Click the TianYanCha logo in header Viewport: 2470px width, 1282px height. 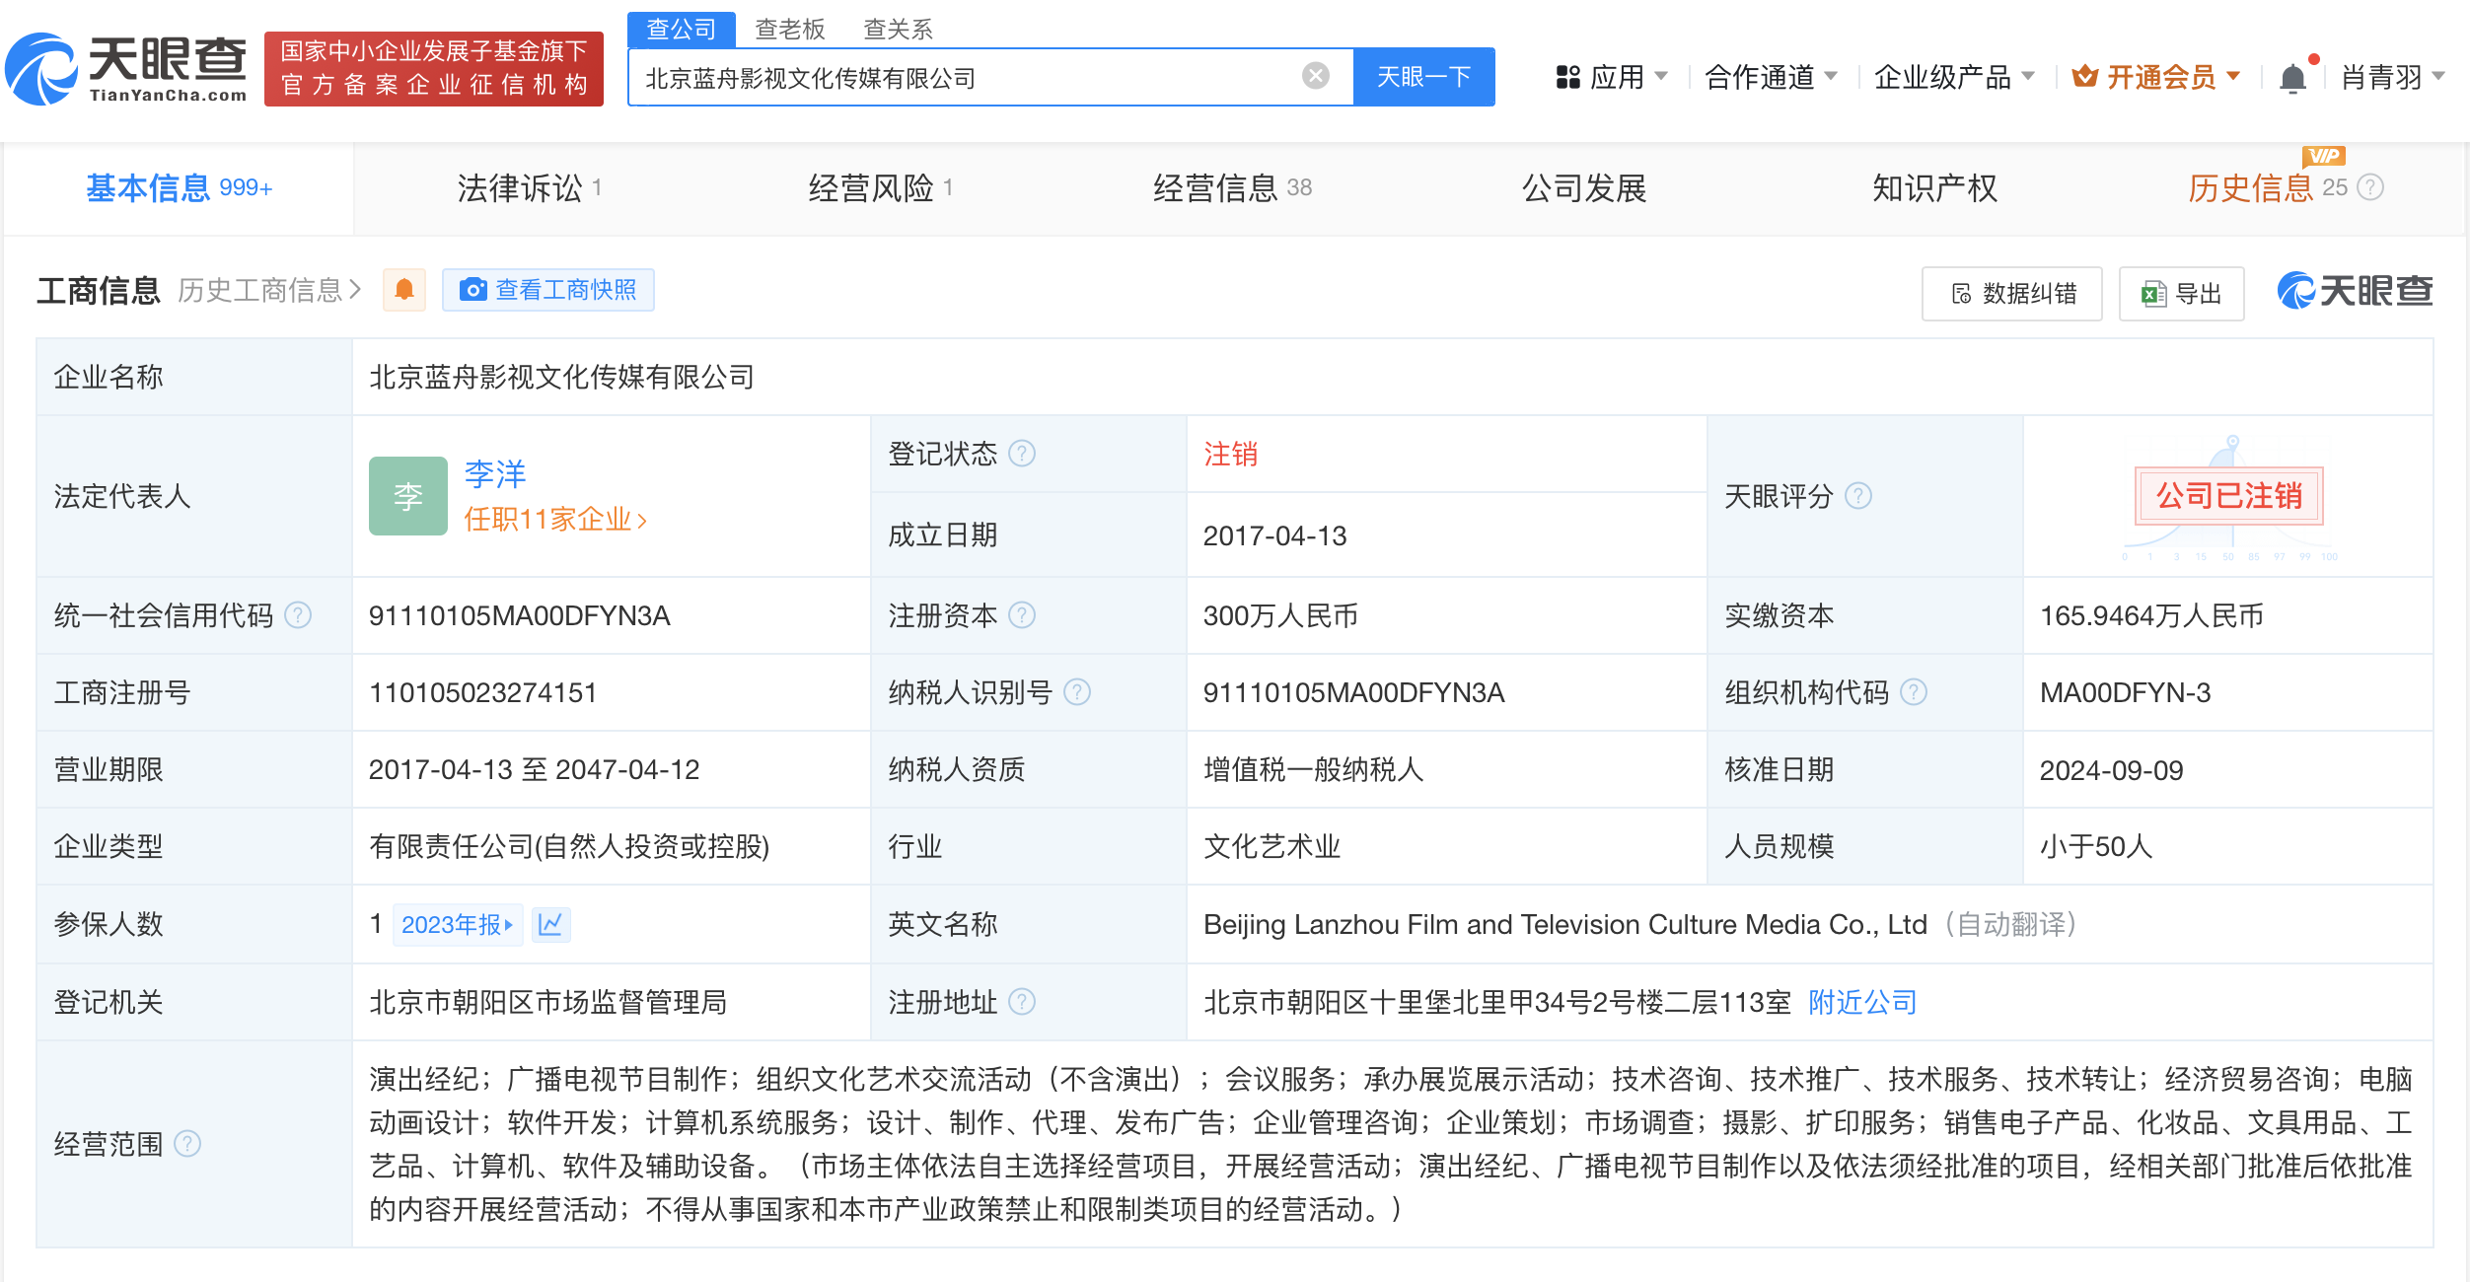click(126, 68)
